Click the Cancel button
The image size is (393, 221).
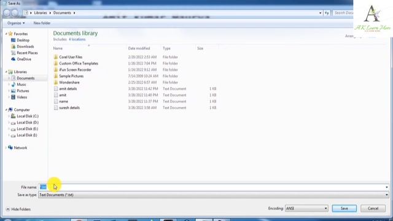click(373, 208)
